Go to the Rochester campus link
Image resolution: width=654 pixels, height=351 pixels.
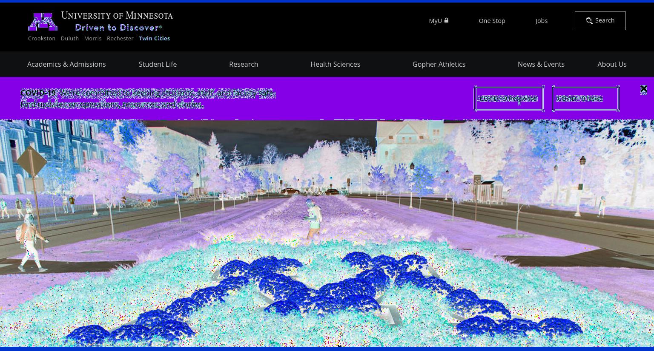(x=120, y=38)
